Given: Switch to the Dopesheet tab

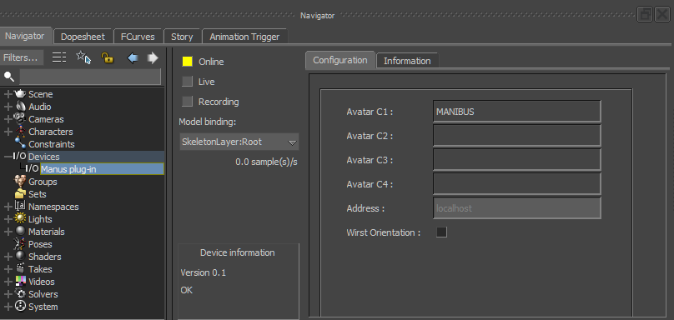Looking at the screenshot, I should (83, 37).
